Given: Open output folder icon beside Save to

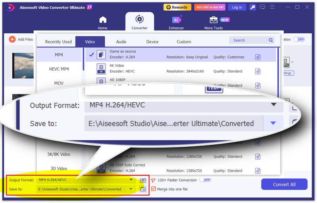Looking at the screenshot, I should pyautogui.click(x=143, y=189).
